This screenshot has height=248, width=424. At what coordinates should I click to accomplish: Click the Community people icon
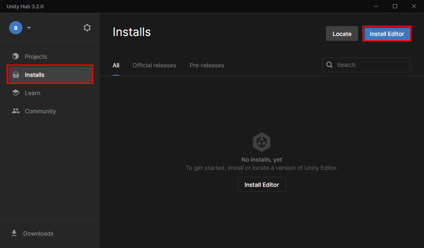click(x=16, y=111)
